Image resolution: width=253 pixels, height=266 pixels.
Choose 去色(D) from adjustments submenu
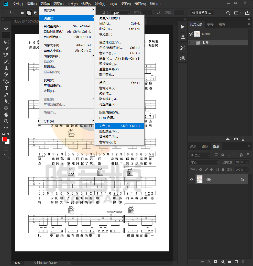click(119, 126)
